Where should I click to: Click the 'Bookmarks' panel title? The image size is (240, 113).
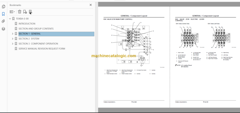click(15, 5)
